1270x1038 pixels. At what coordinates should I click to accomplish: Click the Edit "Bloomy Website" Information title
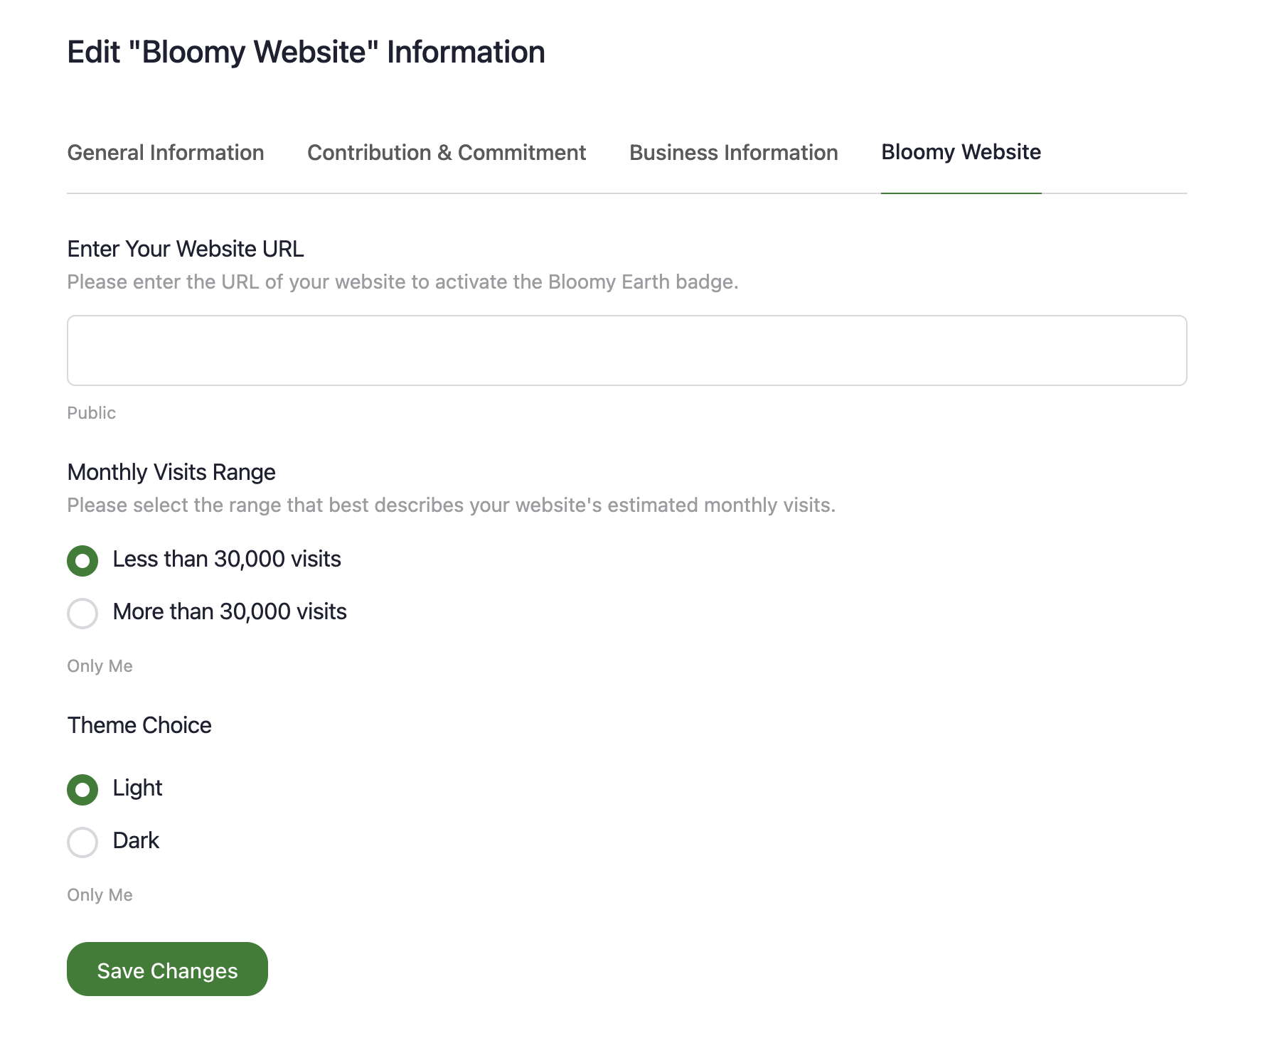click(306, 52)
